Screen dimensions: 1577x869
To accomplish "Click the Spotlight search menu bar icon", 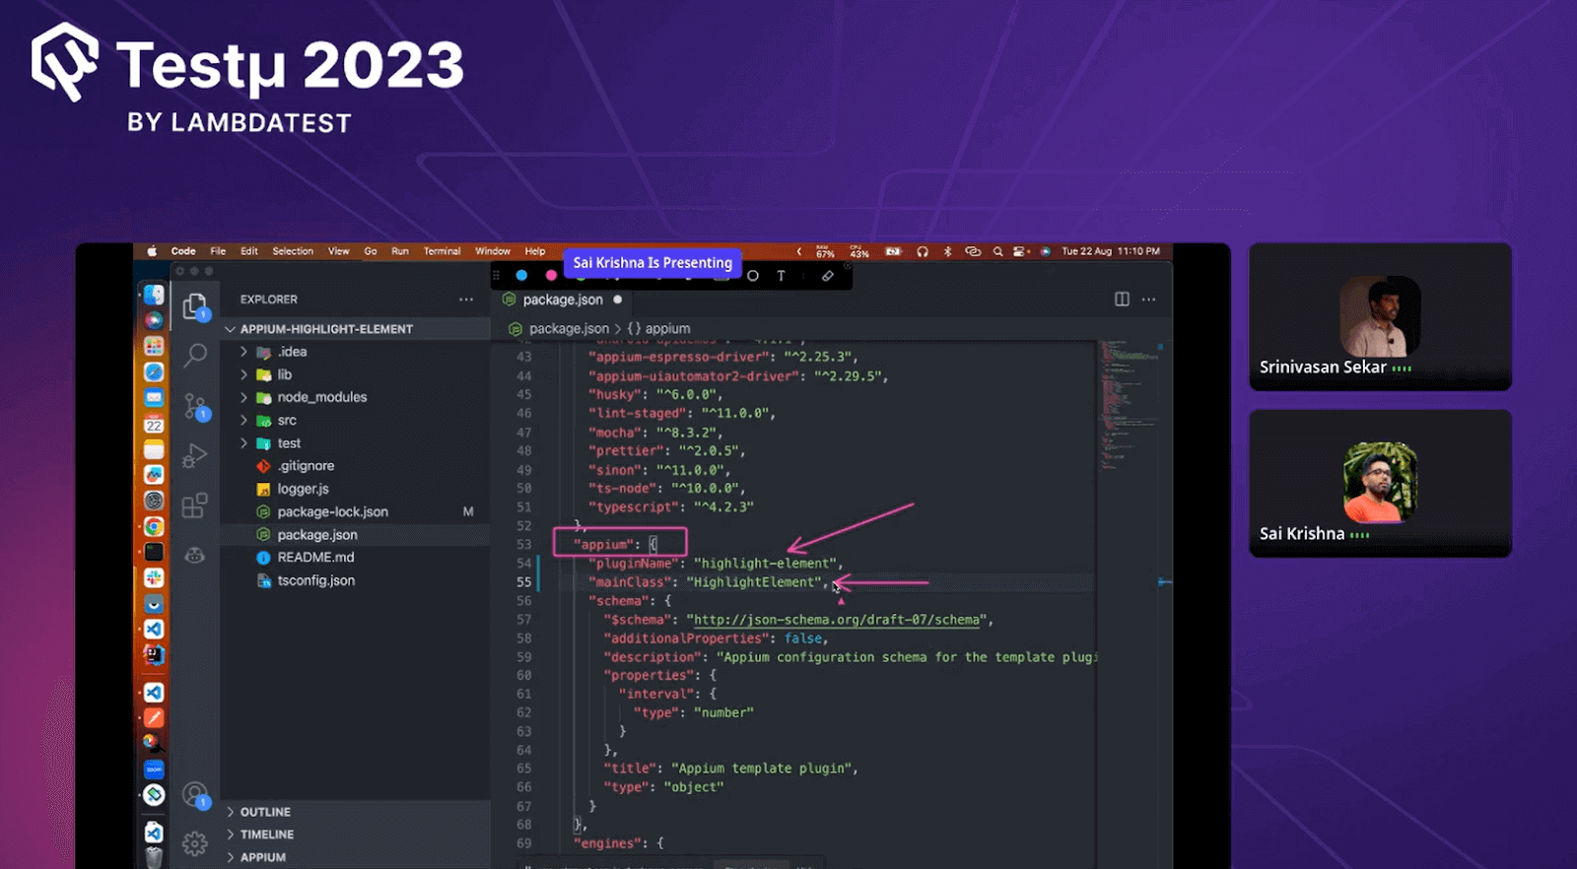I will 997,252.
